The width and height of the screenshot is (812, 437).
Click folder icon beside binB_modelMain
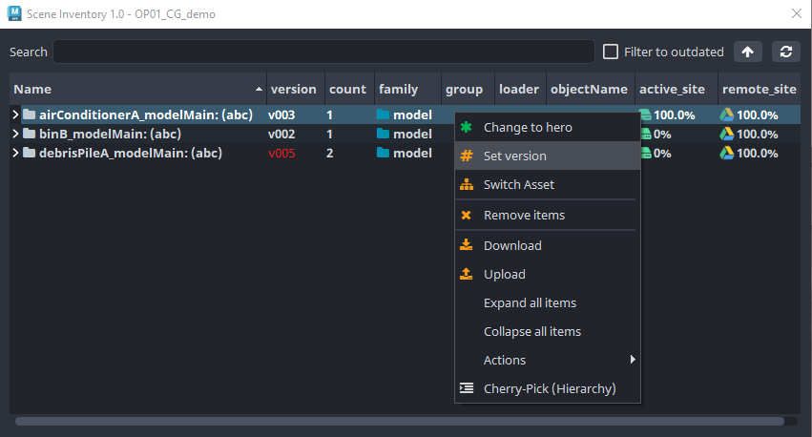click(x=29, y=134)
